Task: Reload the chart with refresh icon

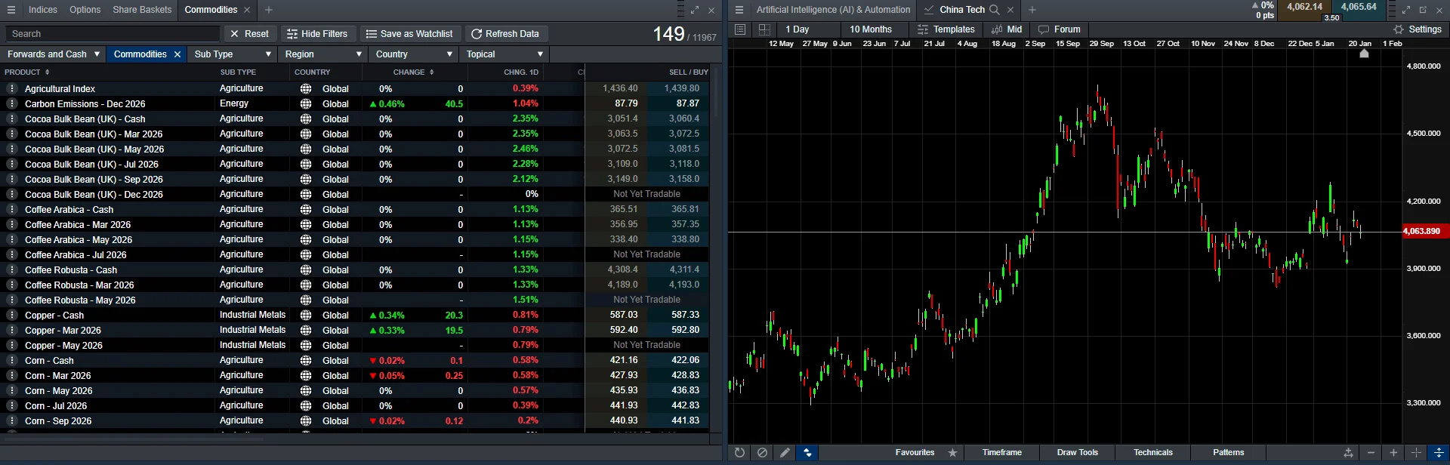Action: 739,453
